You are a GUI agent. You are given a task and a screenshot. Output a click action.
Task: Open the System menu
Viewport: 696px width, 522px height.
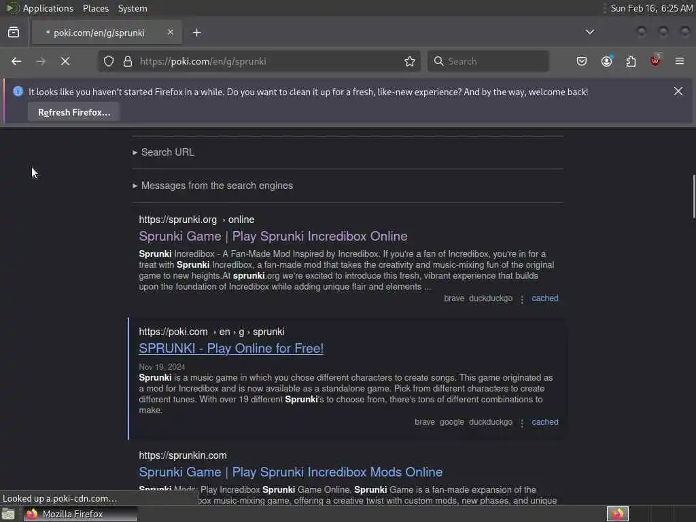[133, 8]
